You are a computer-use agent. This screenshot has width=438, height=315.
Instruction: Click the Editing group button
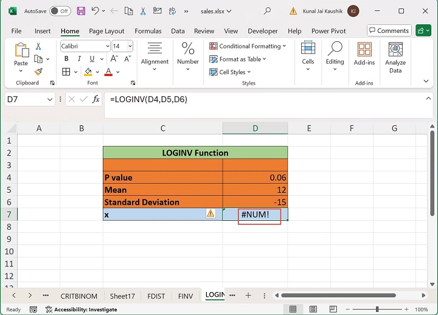335,55
